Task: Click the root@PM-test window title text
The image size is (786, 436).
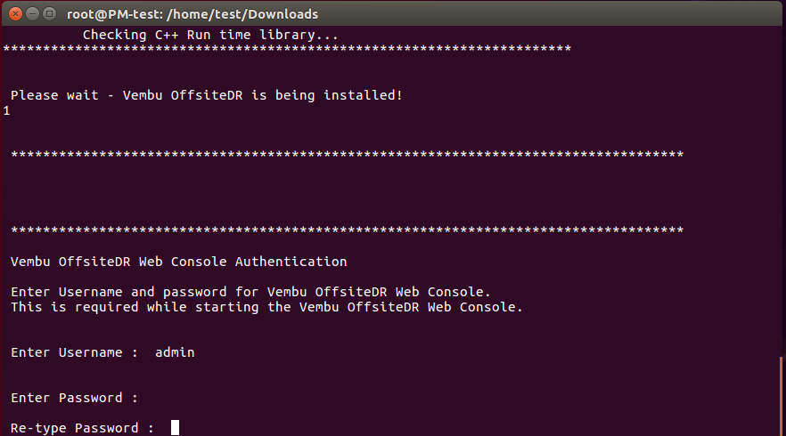Action: click(x=192, y=14)
